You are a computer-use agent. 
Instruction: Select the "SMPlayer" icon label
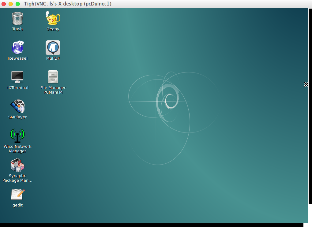[17, 117]
